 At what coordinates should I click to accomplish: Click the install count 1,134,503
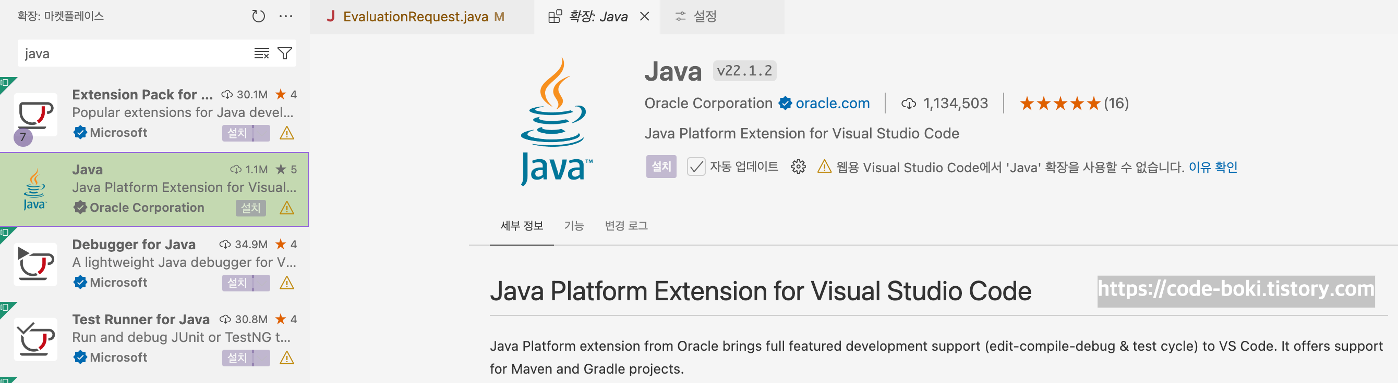coord(955,103)
